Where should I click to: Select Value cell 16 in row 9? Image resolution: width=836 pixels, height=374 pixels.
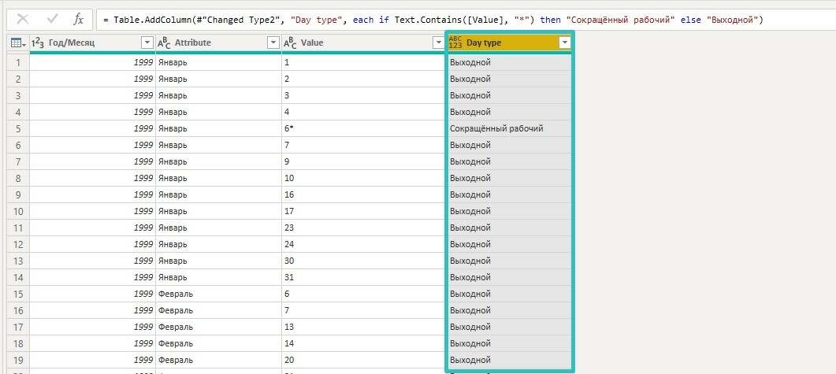click(x=363, y=194)
